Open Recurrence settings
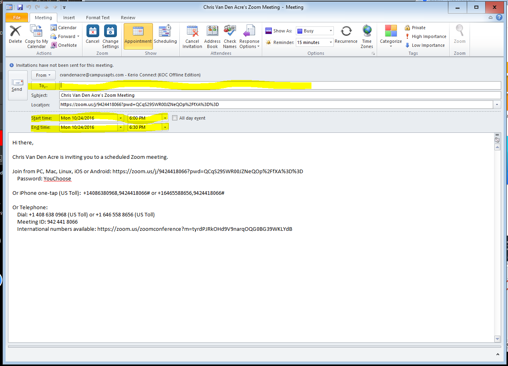 [x=346, y=32]
